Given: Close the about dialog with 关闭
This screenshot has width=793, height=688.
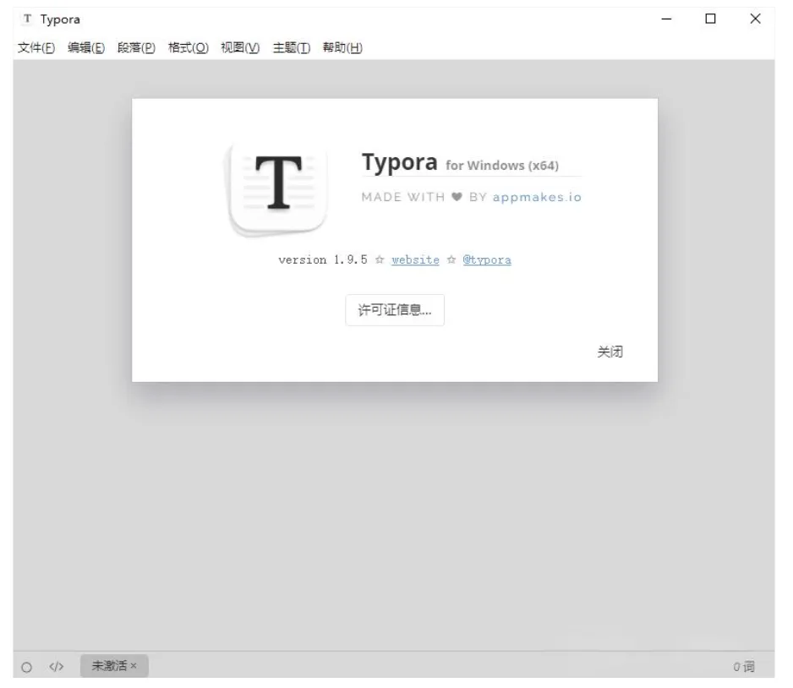Looking at the screenshot, I should pos(610,352).
